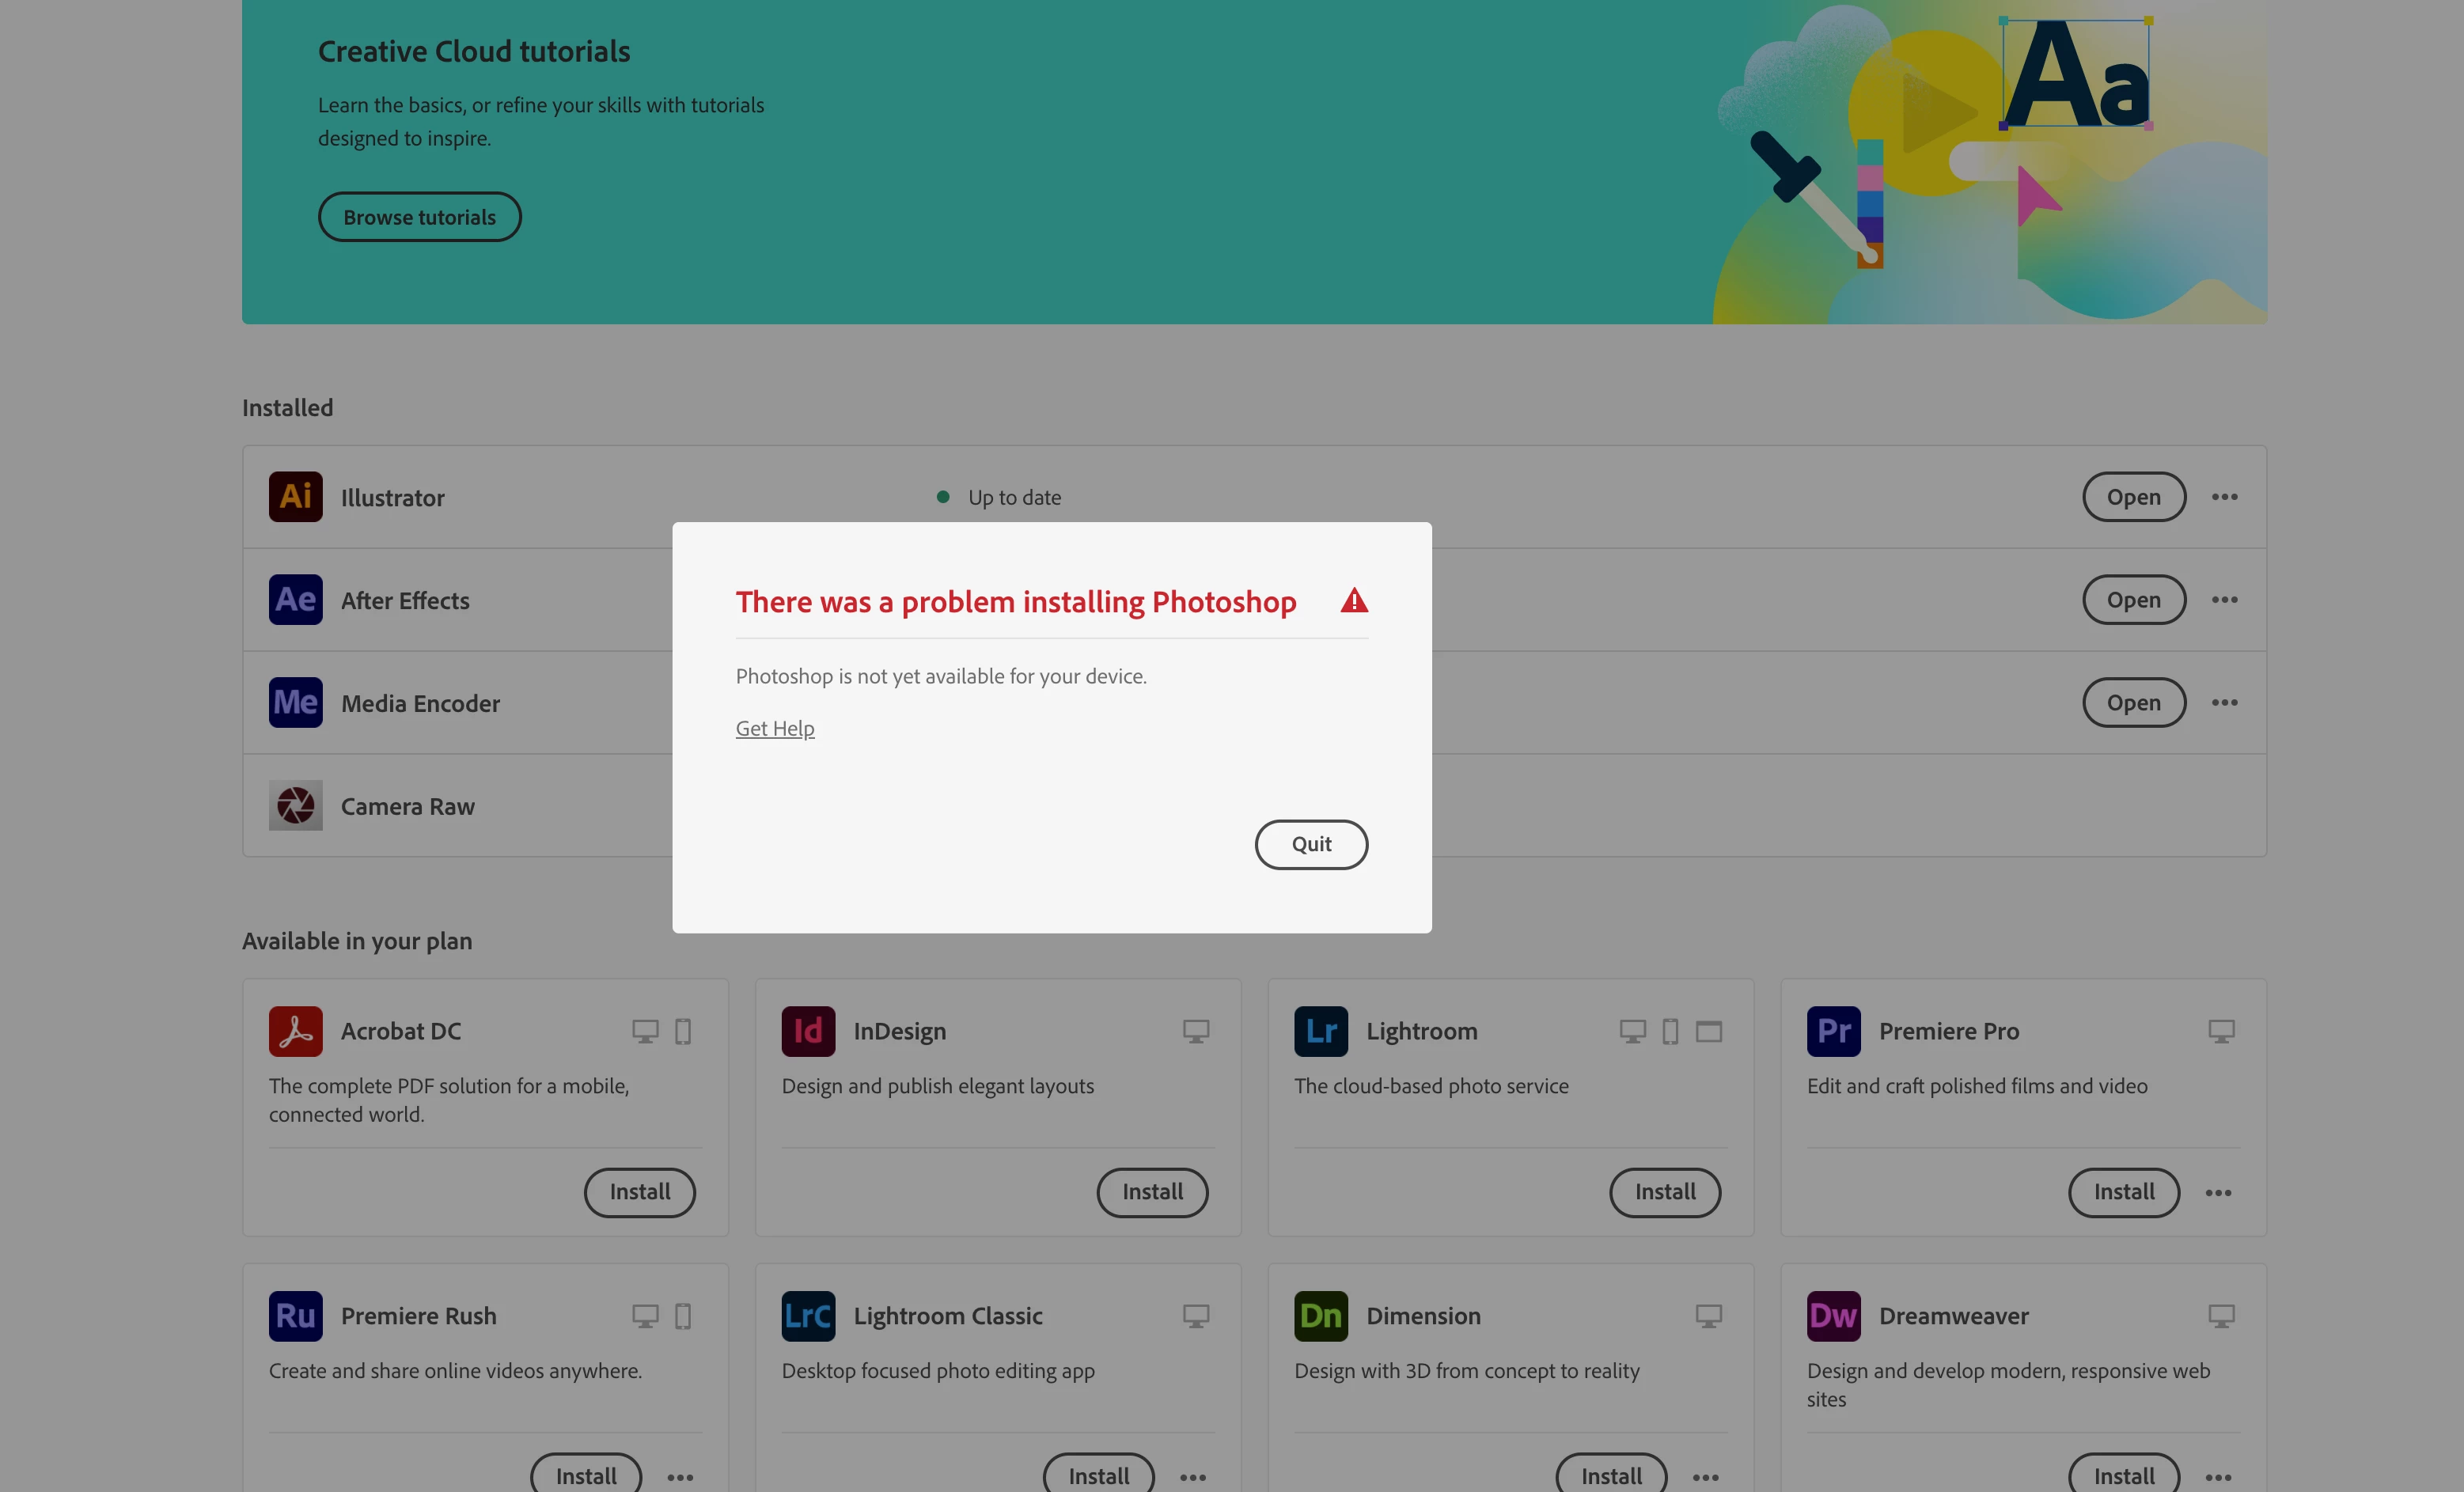
Task: Open Media Encoder with the Open button
Action: (x=2134, y=703)
